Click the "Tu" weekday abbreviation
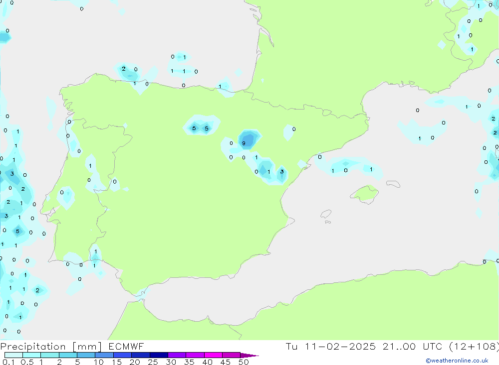 click(291, 346)
